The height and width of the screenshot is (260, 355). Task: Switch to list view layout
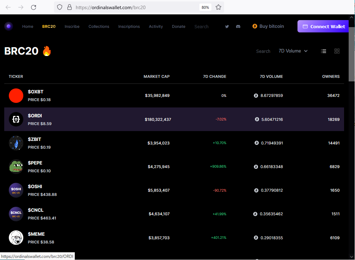pyautogui.click(x=323, y=51)
